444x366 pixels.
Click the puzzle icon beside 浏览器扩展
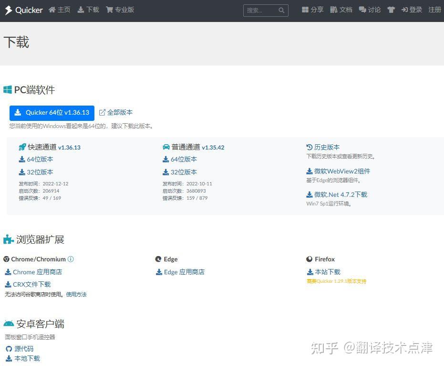7,239
